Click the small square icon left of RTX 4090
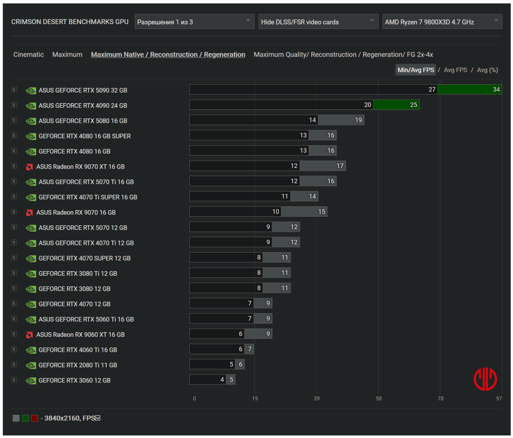Image resolution: width=513 pixels, height=438 pixels. click(x=14, y=105)
